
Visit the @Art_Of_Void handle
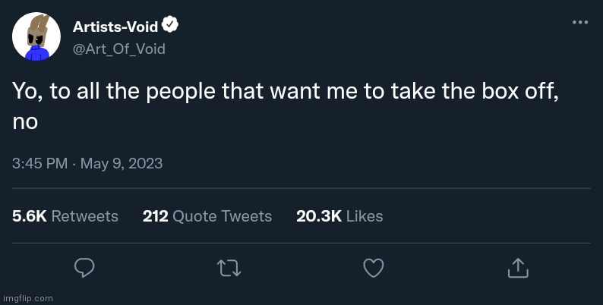point(118,49)
